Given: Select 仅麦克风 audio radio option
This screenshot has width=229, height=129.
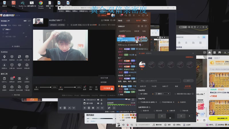Looking at the screenshot, I should 178,102.
